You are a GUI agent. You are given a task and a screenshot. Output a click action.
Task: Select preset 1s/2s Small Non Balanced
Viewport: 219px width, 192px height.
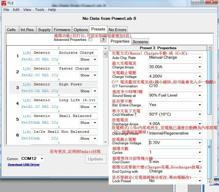pos(64,132)
